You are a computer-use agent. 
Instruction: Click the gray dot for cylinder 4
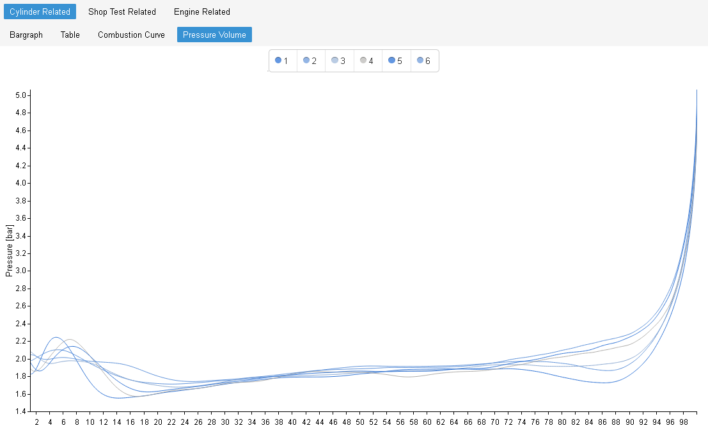[363, 60]
